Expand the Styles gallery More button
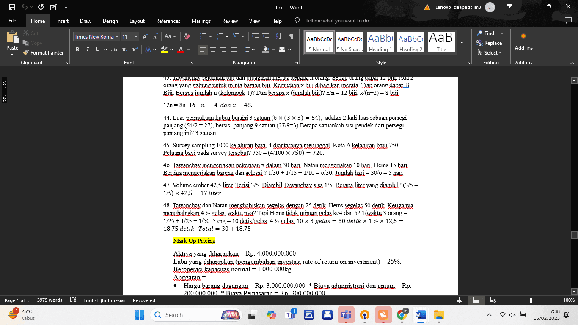This screenshot has width=578, height=325. [x=462, y=42]
